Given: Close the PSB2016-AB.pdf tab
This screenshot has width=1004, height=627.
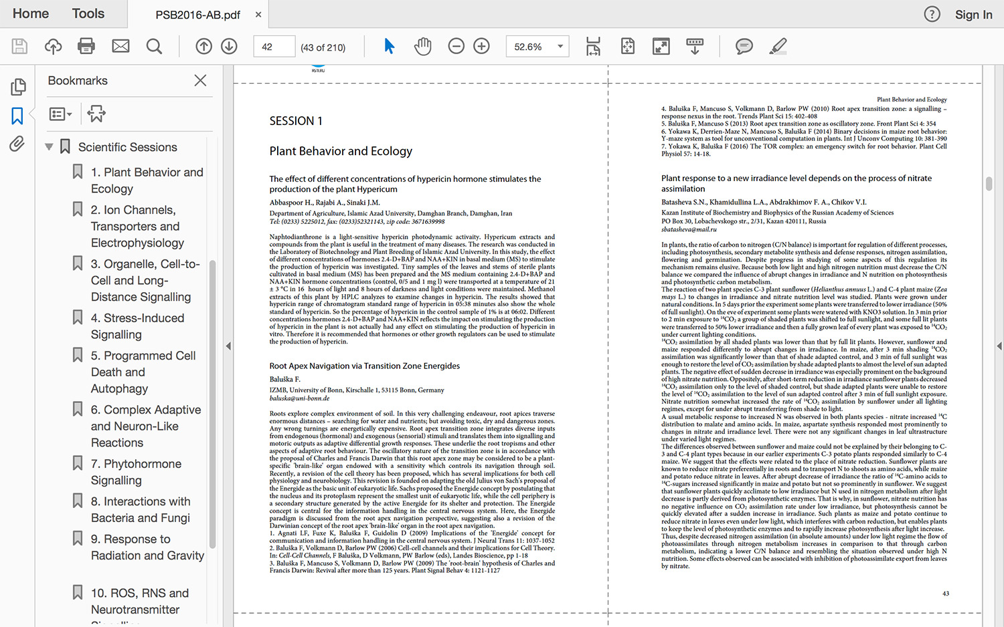Looking at the screenshot, I should 258,14.
